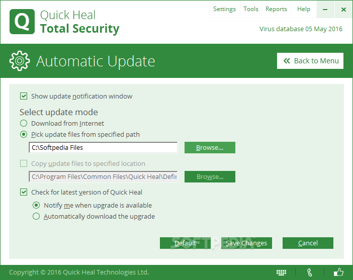Open the Help menu
The height and width of the screenshot is (280, 353).
coord(304,9)
